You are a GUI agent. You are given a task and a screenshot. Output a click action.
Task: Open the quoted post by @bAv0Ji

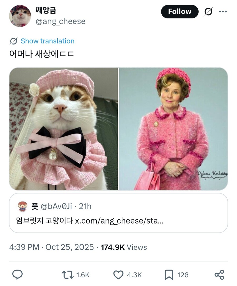118,213
